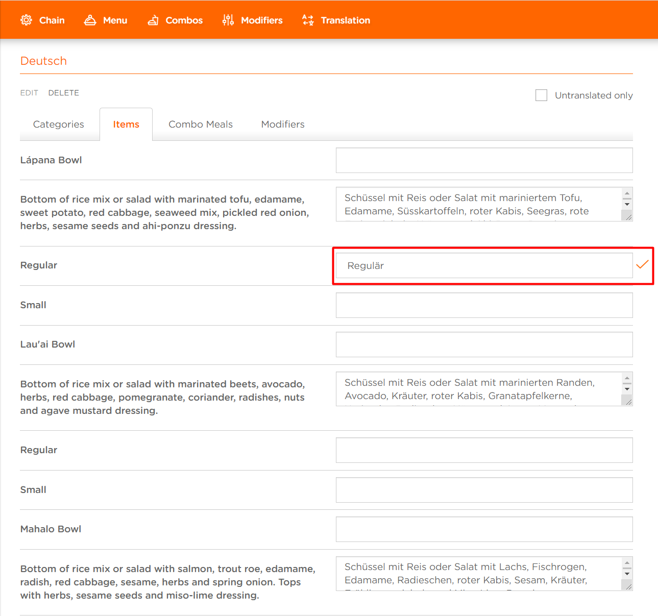Click the Modifiers sliders icon
The width and height of the screenshot is (658, 616).
click(x=228, y=20)
